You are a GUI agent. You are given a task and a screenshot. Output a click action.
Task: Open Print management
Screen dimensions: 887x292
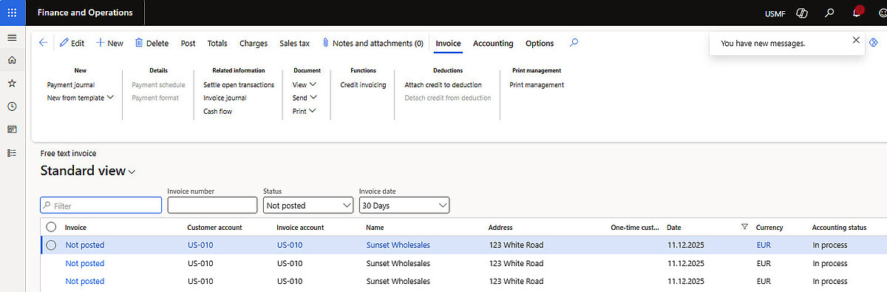coord(537,85)
